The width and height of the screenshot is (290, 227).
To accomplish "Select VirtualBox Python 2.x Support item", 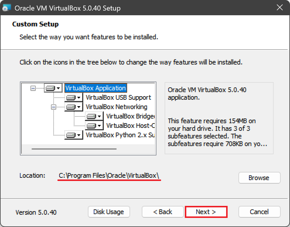I will [120, 135].
